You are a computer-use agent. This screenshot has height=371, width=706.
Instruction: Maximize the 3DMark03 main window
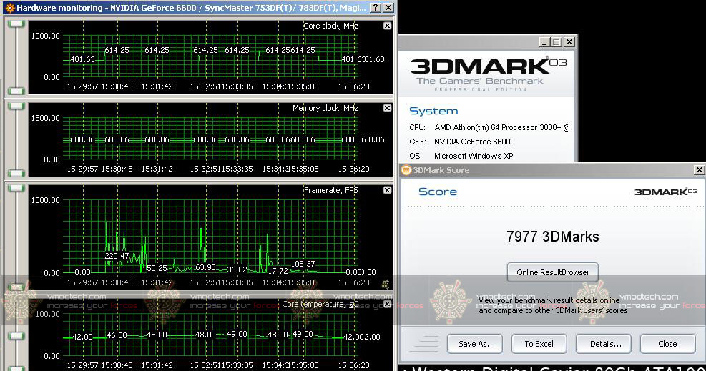pos(557,42)
